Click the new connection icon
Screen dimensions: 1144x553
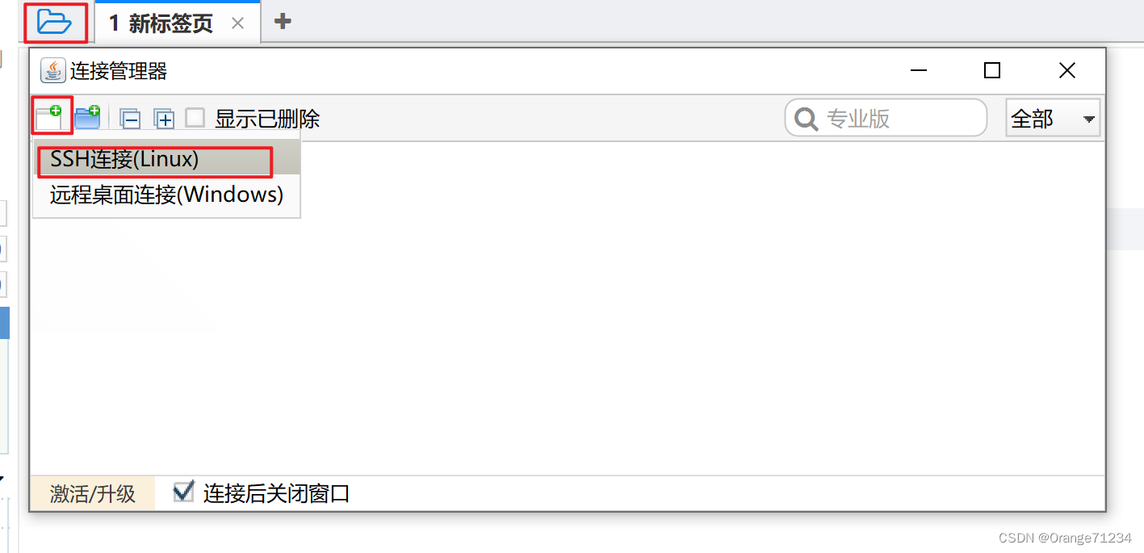click(49, 117)
